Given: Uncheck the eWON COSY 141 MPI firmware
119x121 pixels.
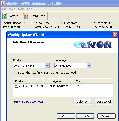Looking at the screenshot, I should tap(16, 86).
